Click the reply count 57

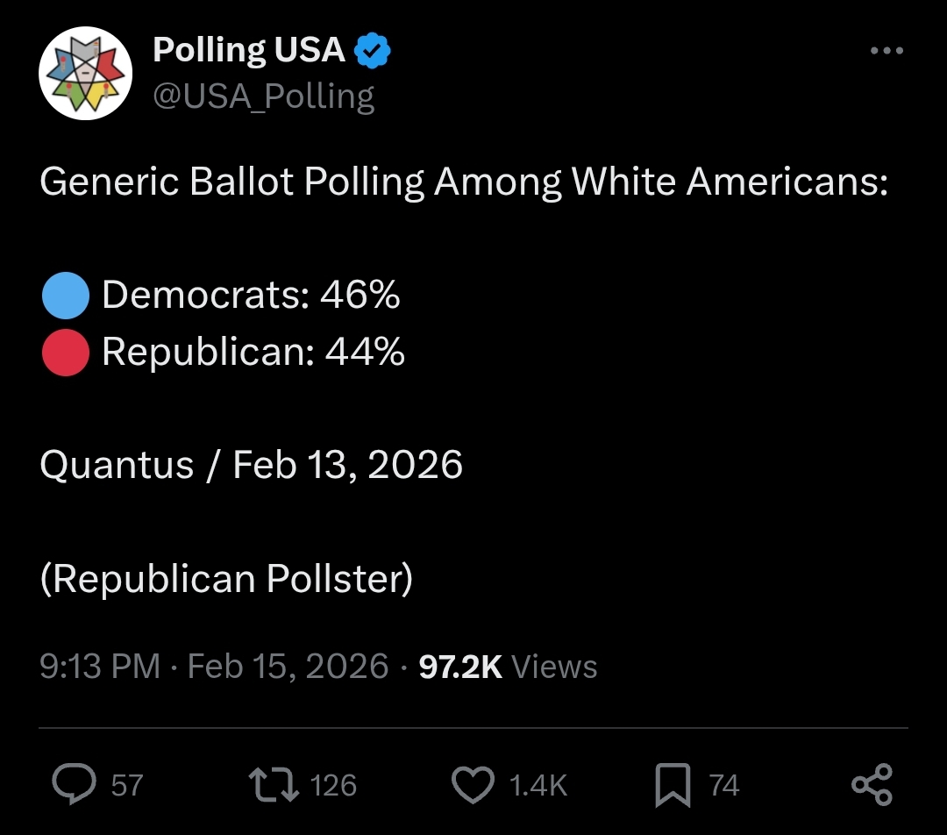click(127, 784)
